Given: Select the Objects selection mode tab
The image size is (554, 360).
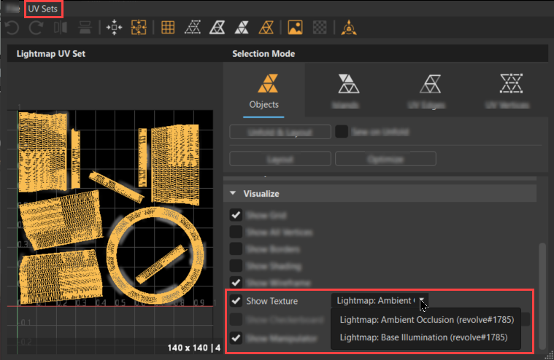Looking at the screenshot, I should coord(264,90).
